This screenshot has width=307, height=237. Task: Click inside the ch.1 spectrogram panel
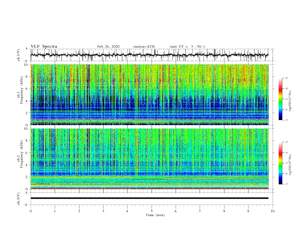[150, 94]
